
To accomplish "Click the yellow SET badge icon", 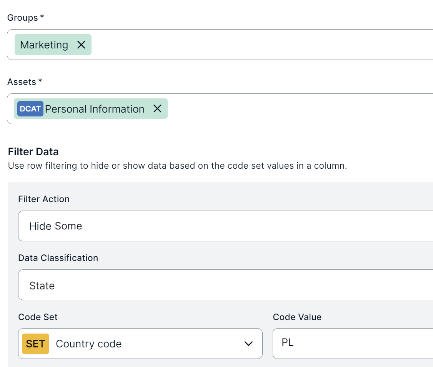I will coord(35,344).
